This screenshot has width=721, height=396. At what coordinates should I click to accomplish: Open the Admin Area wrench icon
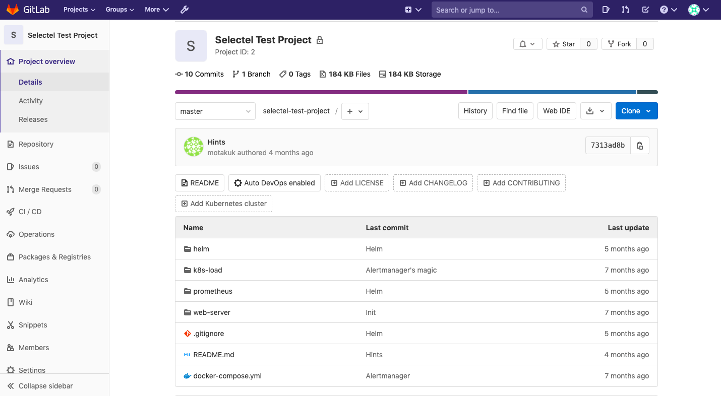(185, 9)
